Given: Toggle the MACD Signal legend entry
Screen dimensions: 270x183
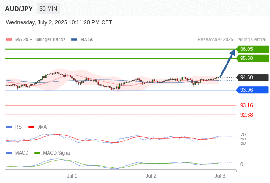Looking at the screenshot, I should point(53,153).
